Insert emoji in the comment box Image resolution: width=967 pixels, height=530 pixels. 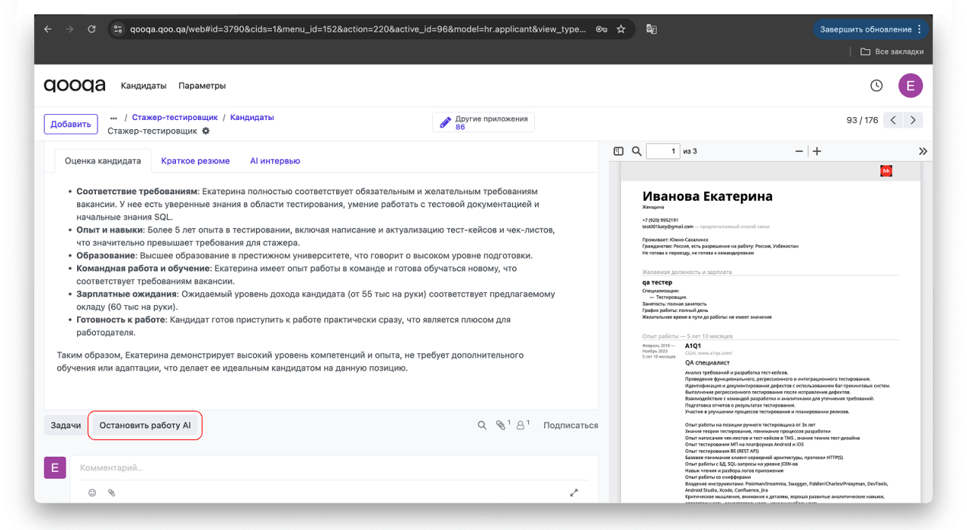(93, 492)
